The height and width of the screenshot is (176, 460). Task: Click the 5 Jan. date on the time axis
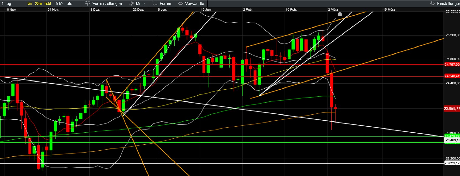click(162, 10)
